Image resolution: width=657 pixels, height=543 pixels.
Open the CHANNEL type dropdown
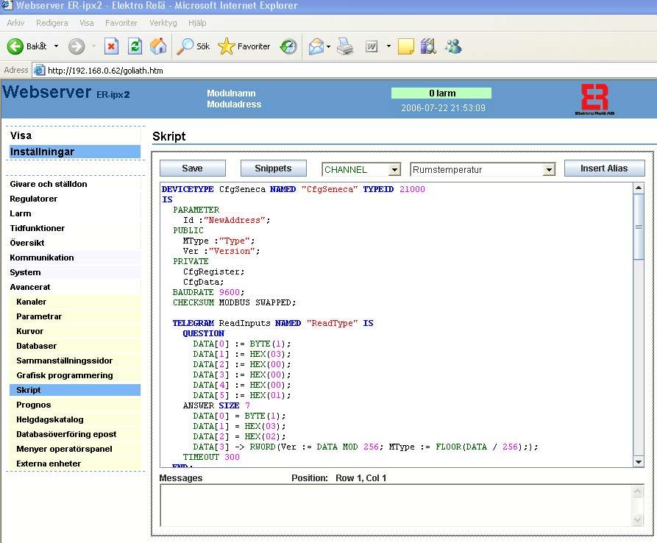[394, 170]
